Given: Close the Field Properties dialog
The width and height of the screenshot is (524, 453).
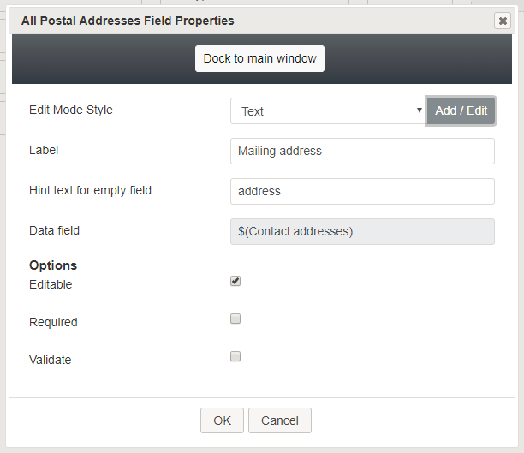Looking at the screenshot, I should [x=503, y=21].
